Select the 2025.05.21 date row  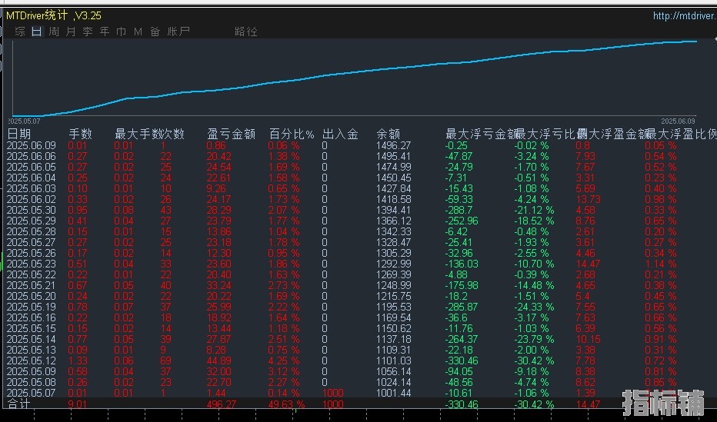[31, 285]
